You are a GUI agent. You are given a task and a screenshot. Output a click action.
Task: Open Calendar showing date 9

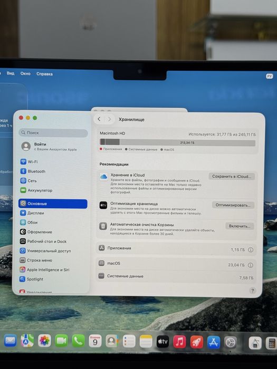[x=95, y=341]
